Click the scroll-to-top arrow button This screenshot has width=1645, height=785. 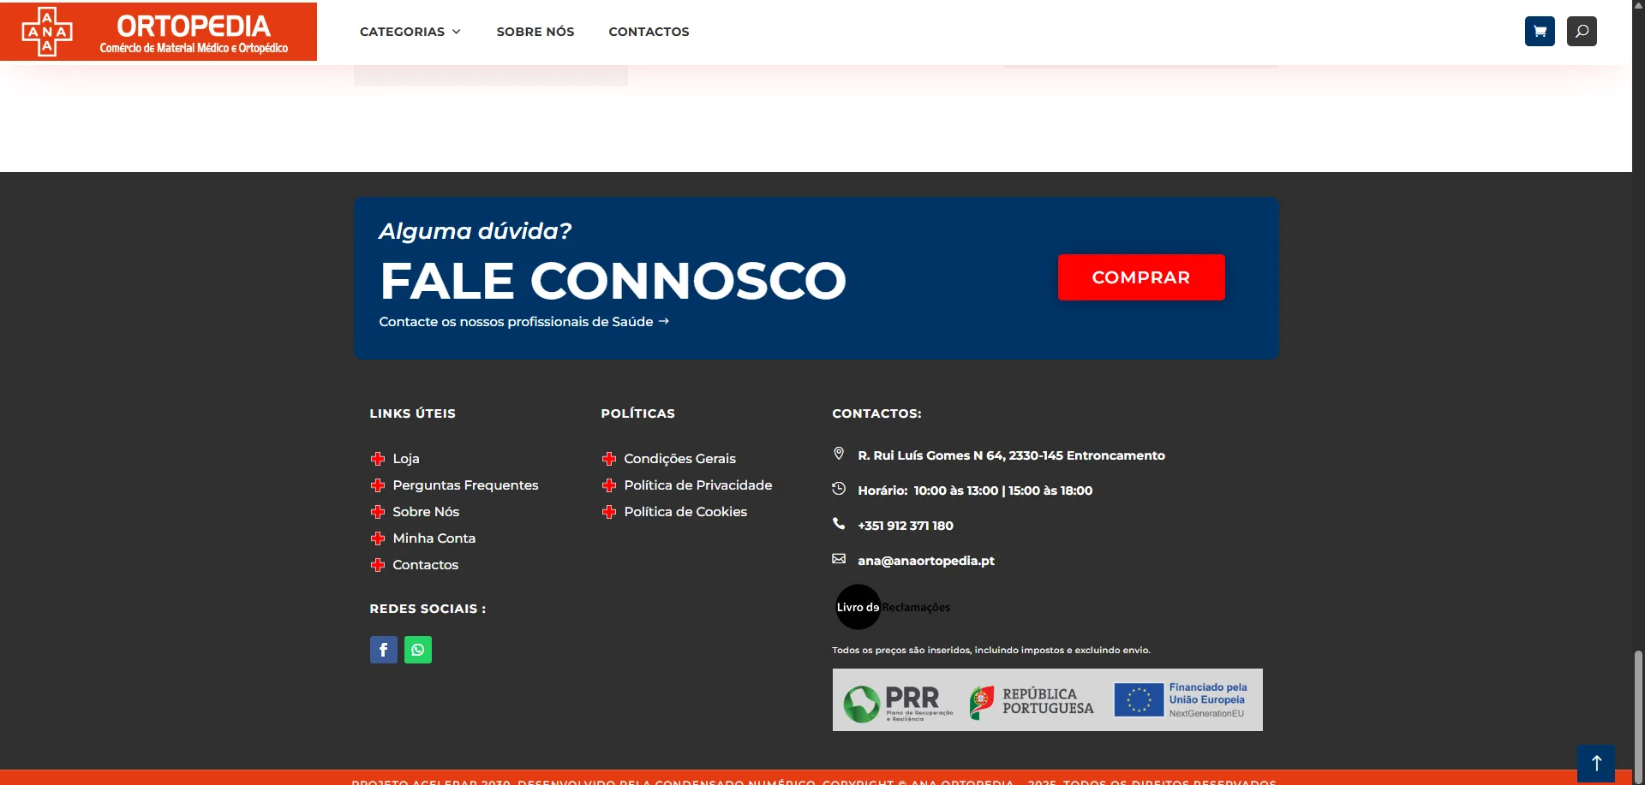tap(1595, 763)
